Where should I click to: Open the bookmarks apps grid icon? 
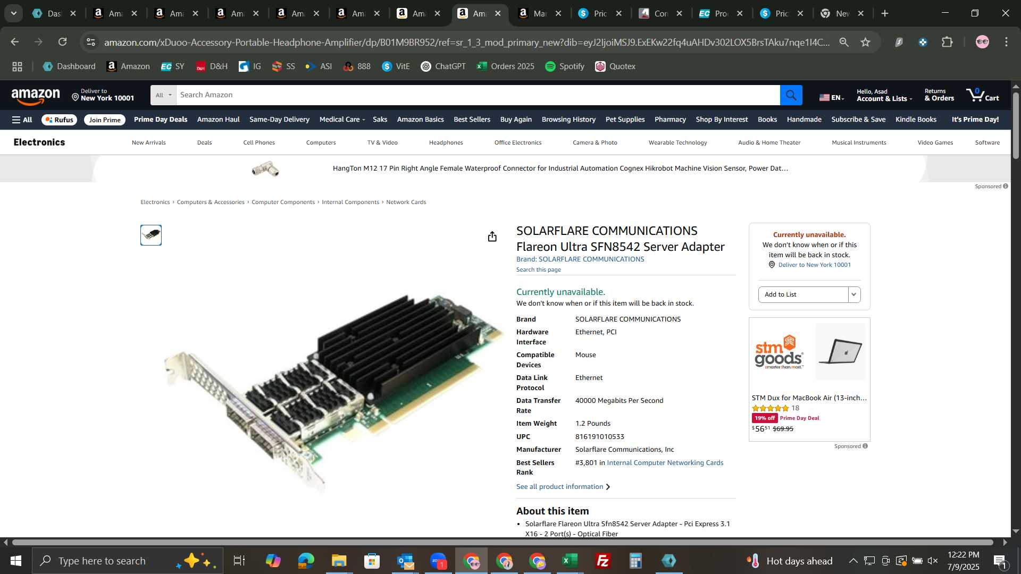[x=17, y=66]
